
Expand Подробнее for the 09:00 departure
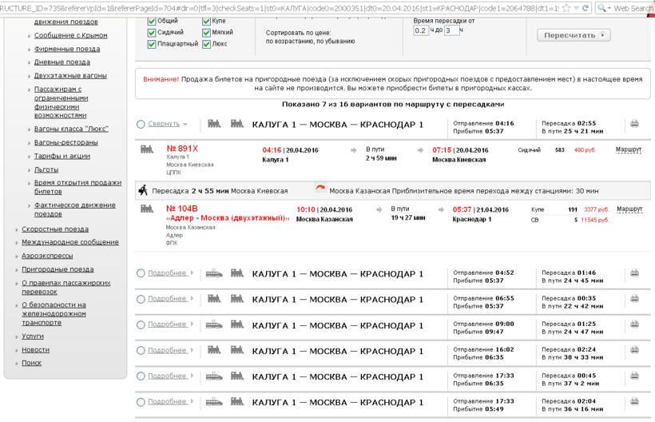(x=167, y=324)
